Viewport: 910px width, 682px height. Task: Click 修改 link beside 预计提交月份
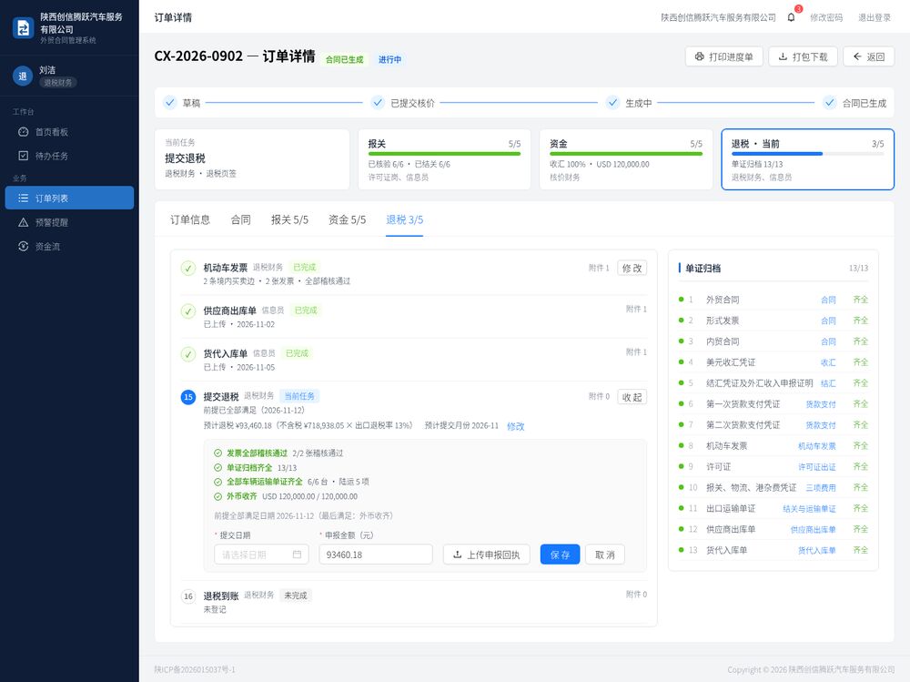coord(515,426)
